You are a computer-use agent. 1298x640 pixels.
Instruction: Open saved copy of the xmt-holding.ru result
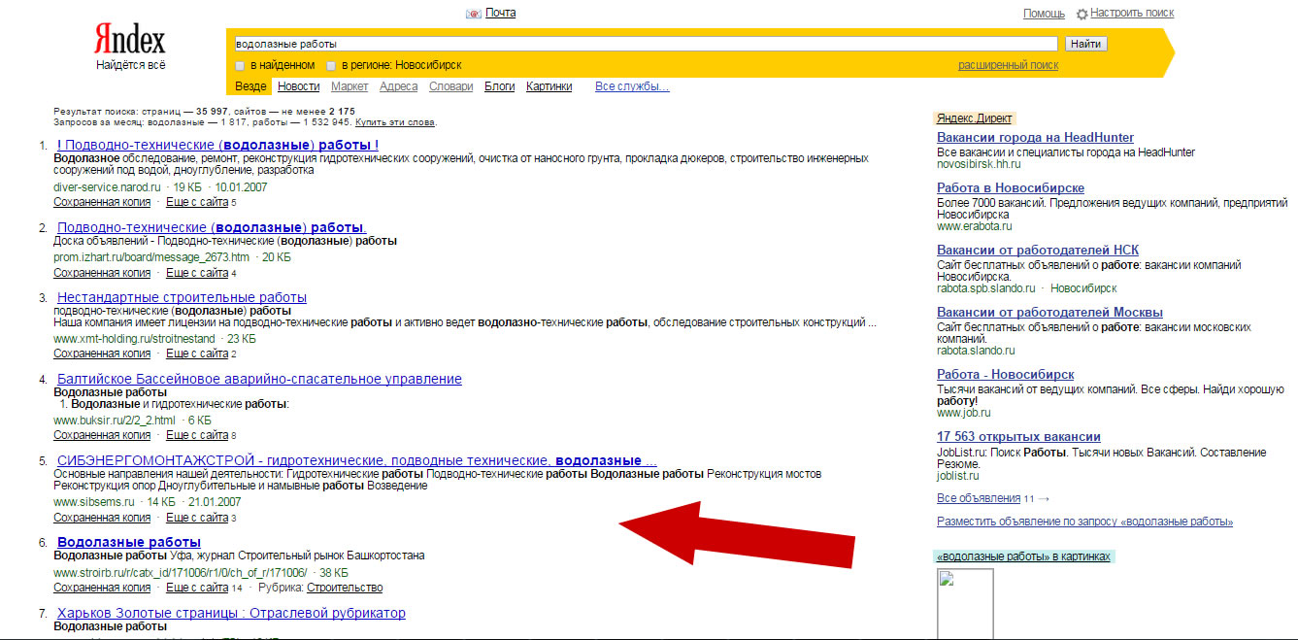click(x=102, y=354)
